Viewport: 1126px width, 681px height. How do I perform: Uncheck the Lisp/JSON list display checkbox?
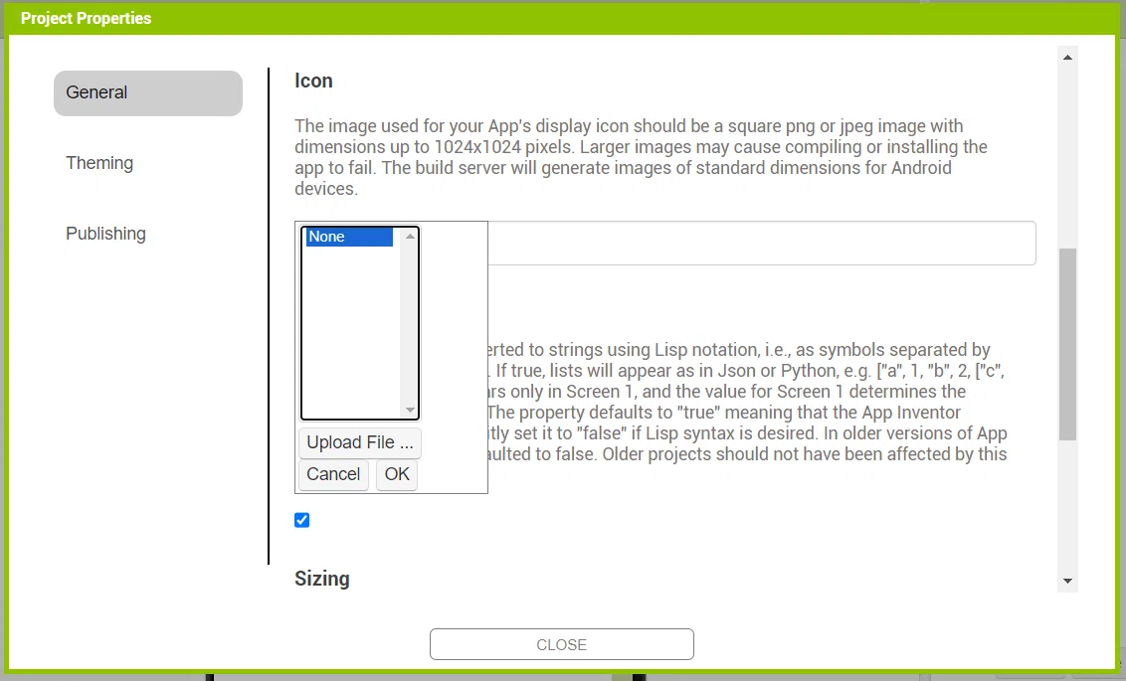click(301, 520)
